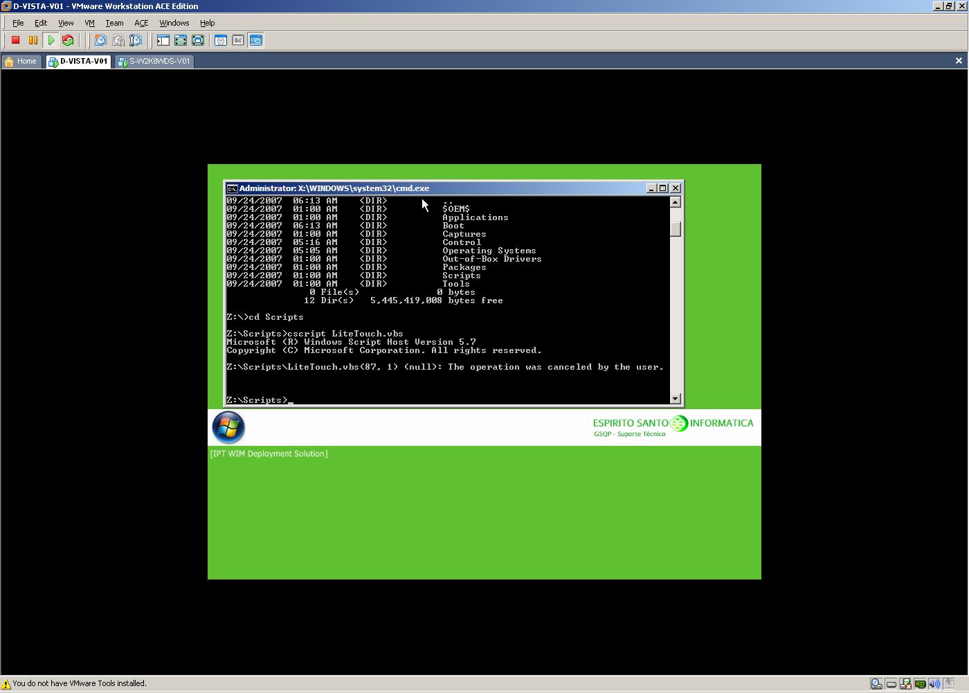Image resolution: width=969 pixels, height=693 pixels.
Task: Open the ACE menu
Action: 141,23
